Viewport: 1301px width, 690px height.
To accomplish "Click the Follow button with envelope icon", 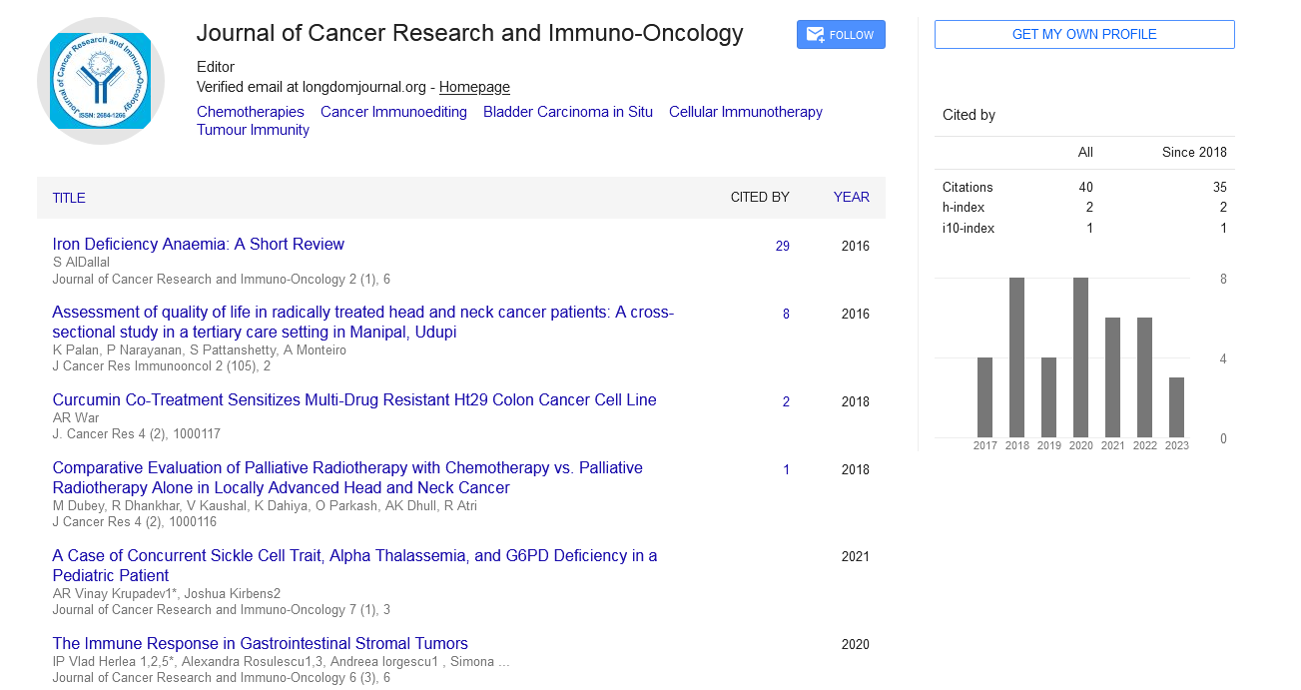I will click(x=841, y=35).
